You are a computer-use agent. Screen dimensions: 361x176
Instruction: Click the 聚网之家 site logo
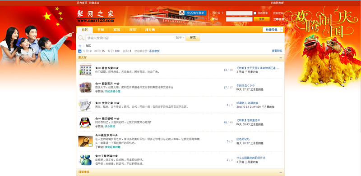[x=95, y=17]
